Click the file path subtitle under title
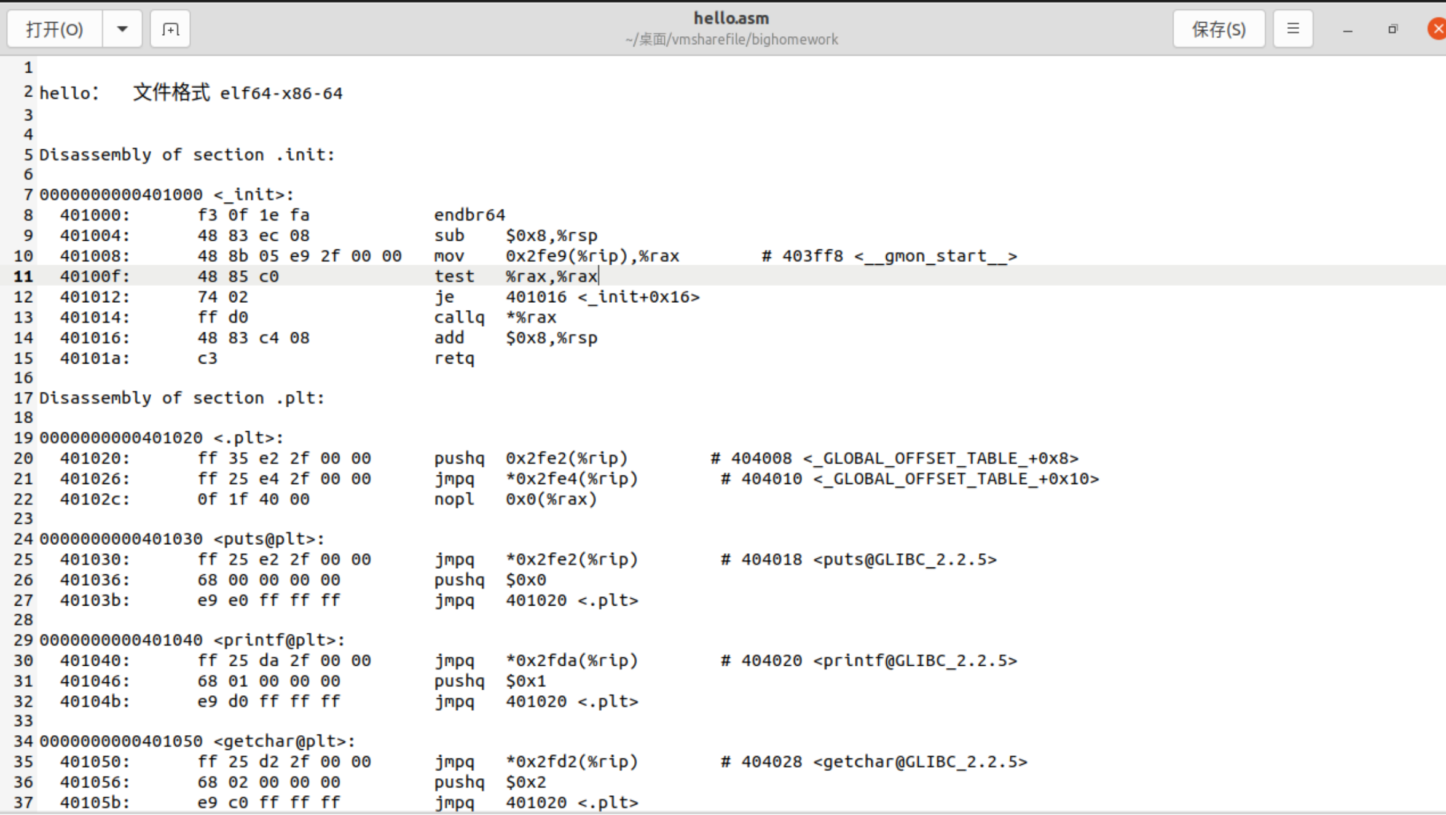Image resolution: width=1446 pixels, height=815 pixels. coord(731,40)
